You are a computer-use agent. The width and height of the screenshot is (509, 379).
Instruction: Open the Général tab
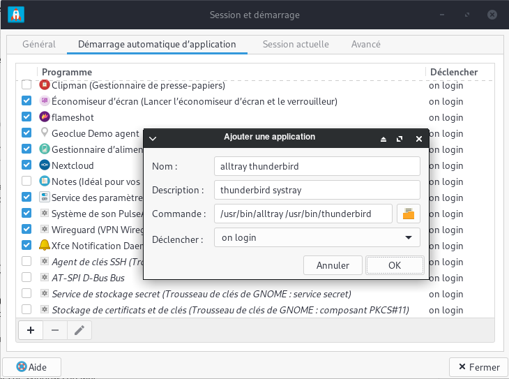[39, 44]
